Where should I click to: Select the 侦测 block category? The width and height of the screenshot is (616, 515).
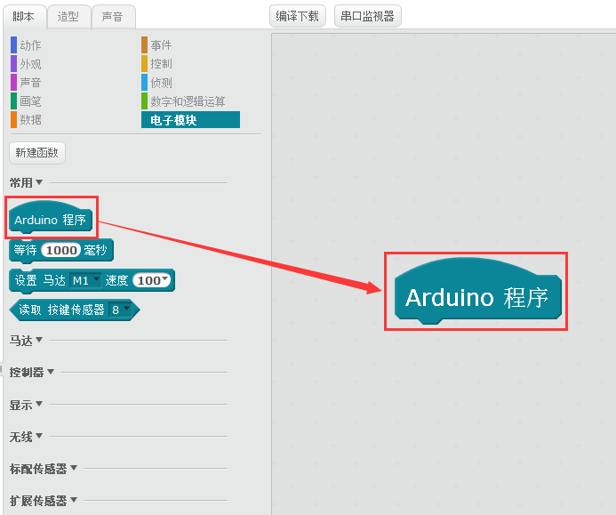(x=156, y=83)
